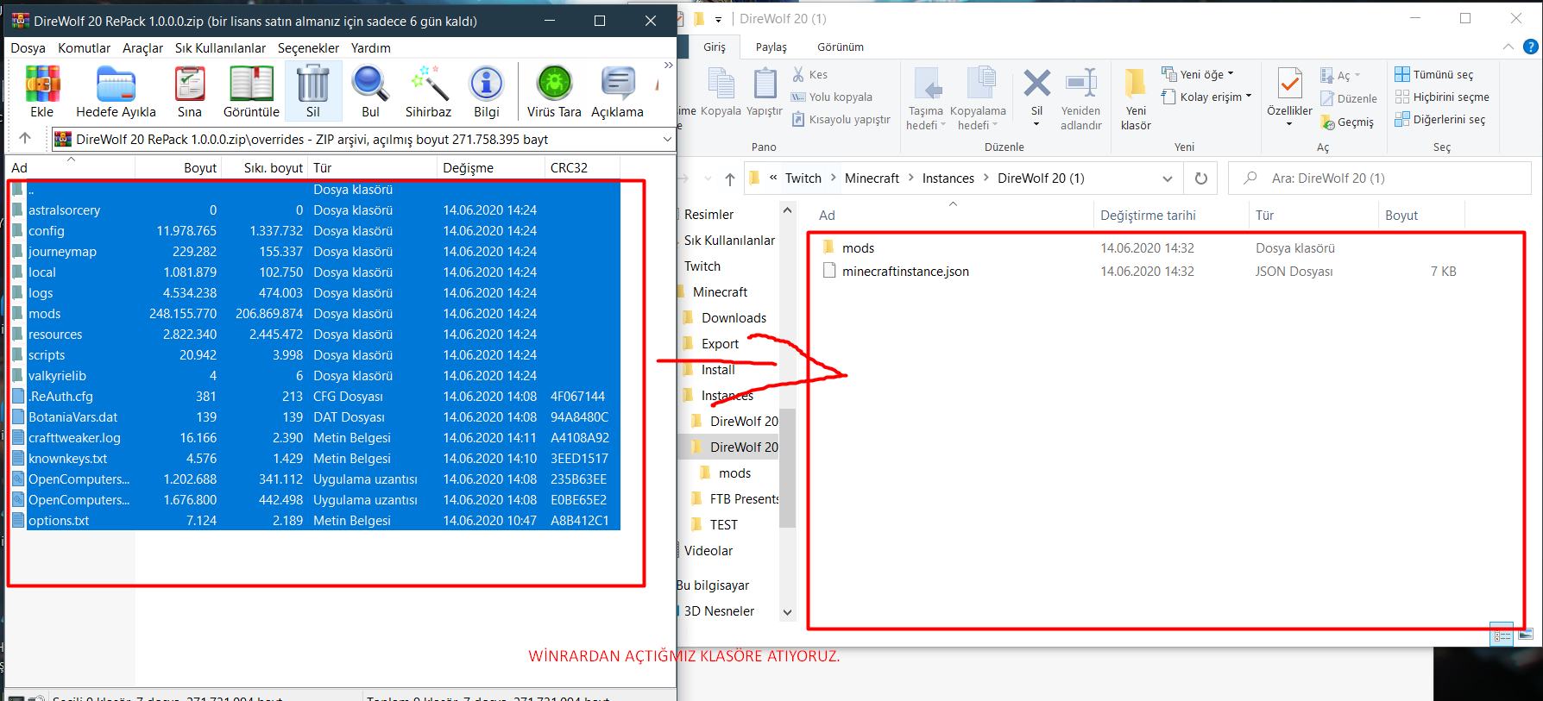Viewport: 1543px width, 701px height.
Task: Select mods folder in Explorer file list
Action: coord(858,248)
